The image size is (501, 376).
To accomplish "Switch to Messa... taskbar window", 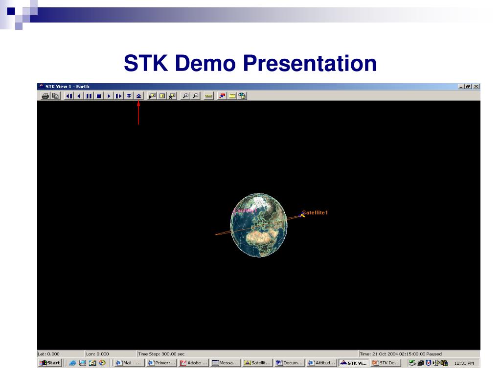I will (x=225, y=363).
